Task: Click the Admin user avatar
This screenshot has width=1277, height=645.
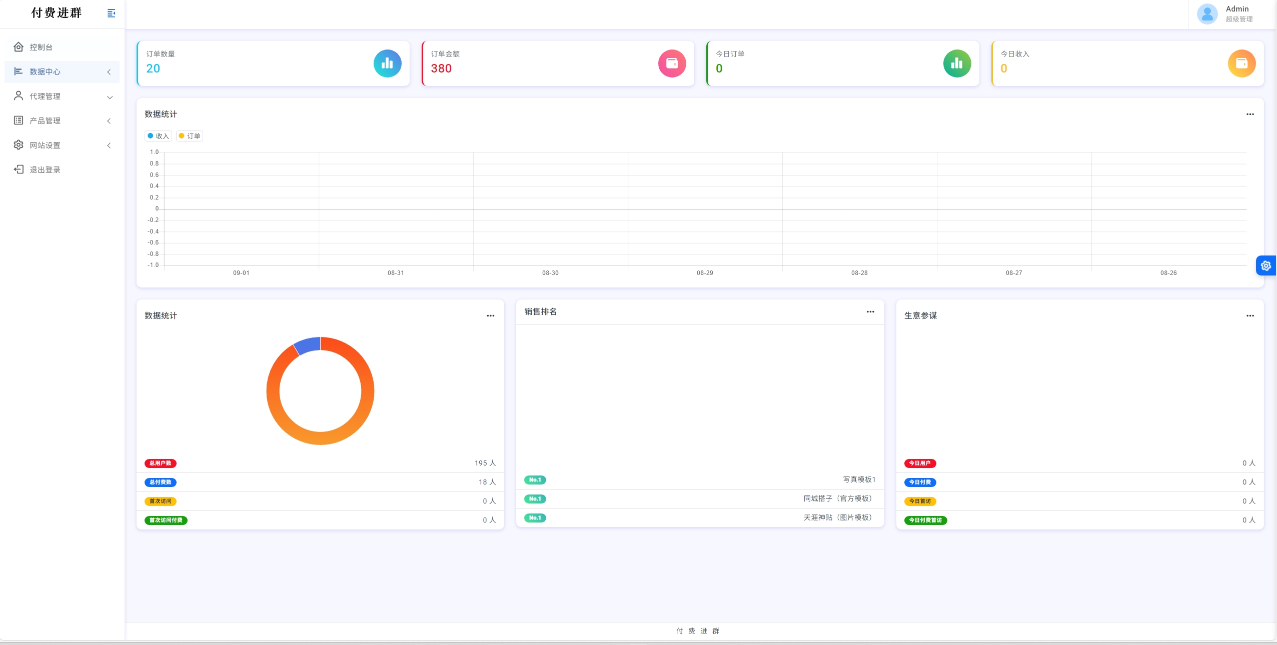Action: (1207, 14)
